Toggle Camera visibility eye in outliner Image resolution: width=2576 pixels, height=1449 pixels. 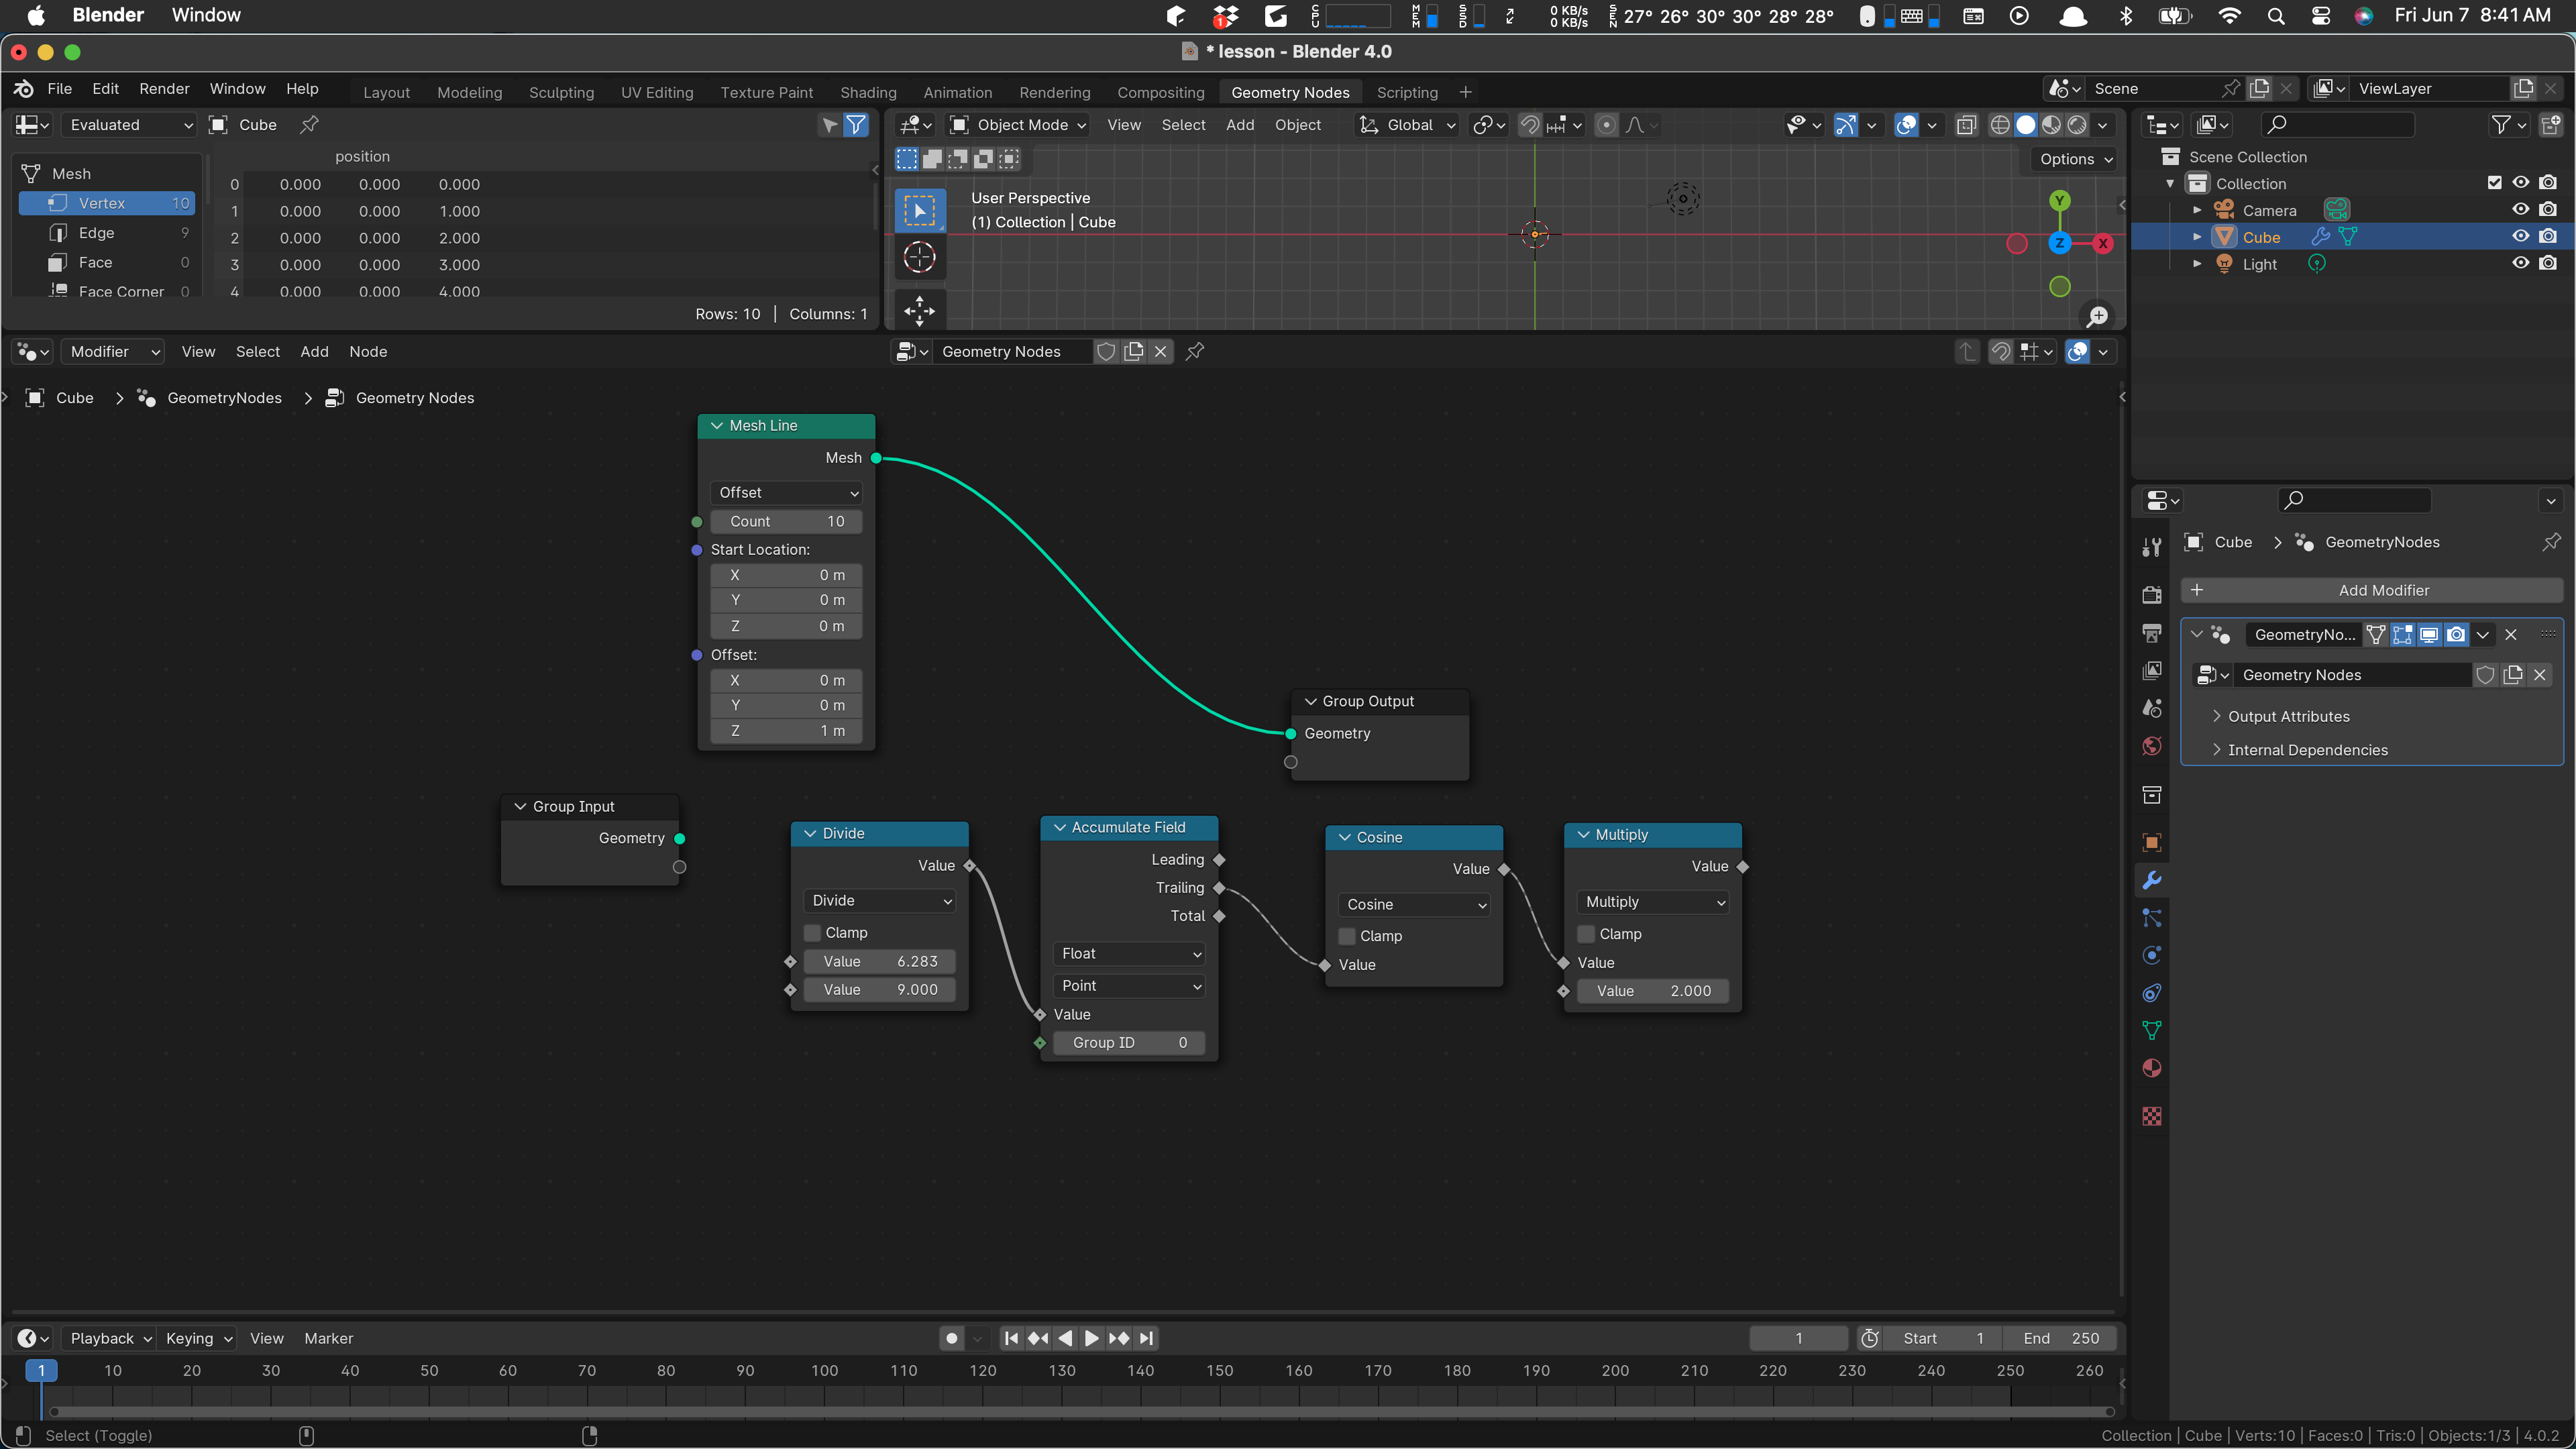(x=2520, y=210)
